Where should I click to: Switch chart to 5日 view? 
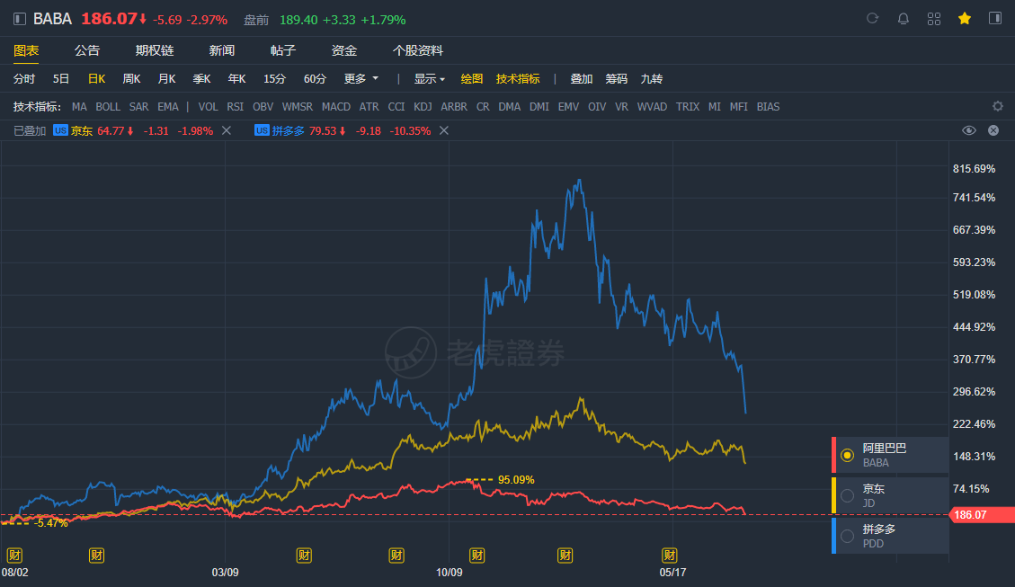point(61,79)
